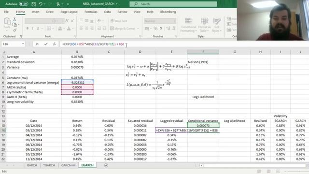Open the File menu

[x=6, y=12]
